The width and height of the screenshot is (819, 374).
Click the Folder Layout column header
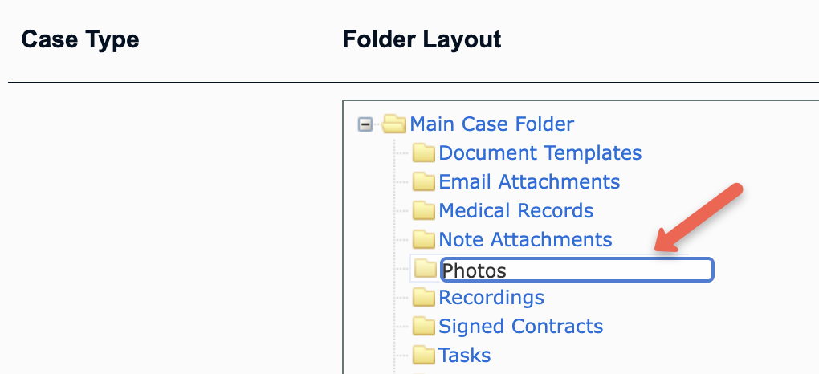422,39
